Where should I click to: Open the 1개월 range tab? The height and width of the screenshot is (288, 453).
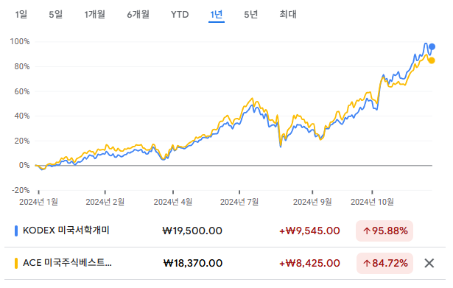coord(94,14)
